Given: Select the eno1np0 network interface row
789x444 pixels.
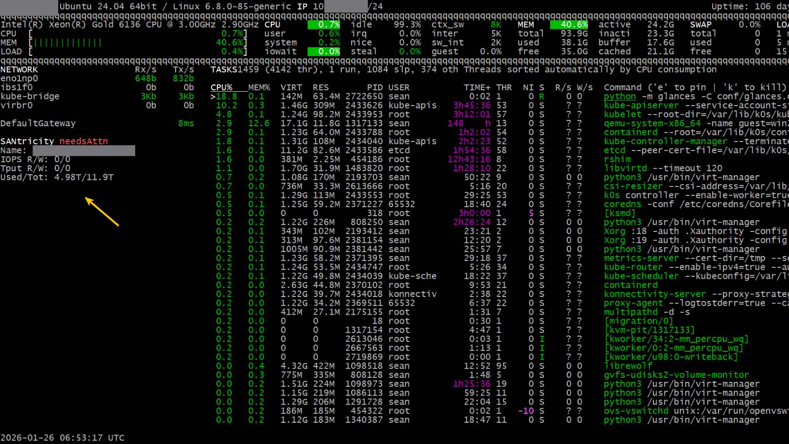Looking at the screenshot, I should tap(97, 78).
